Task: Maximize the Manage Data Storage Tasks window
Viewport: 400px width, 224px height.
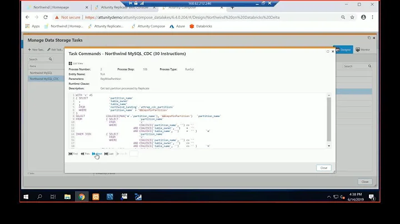Action: coord(369,38)
